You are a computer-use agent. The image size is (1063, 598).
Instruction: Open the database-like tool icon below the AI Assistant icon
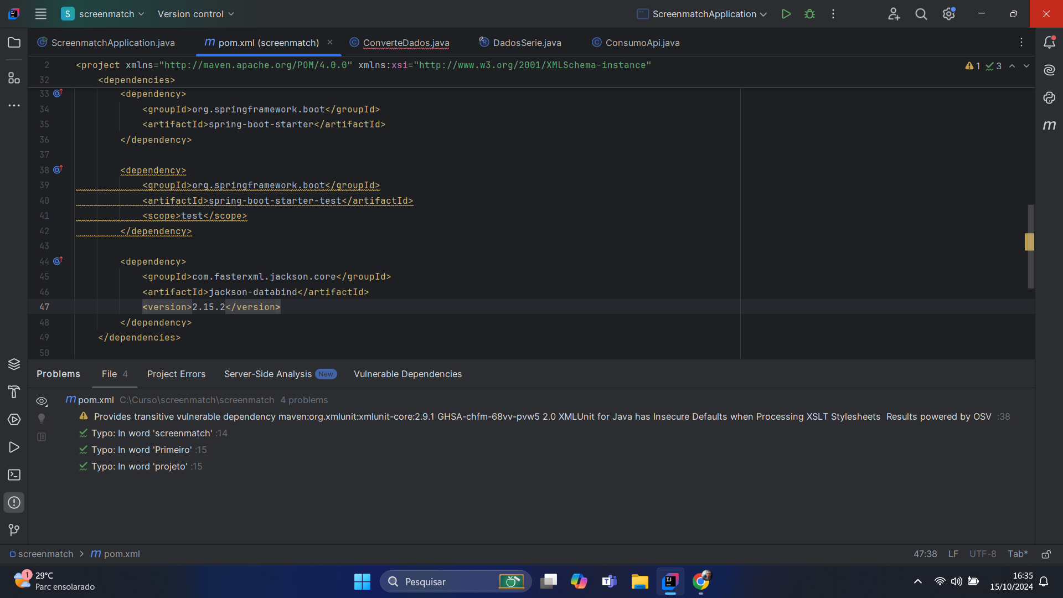point(1049,97)
